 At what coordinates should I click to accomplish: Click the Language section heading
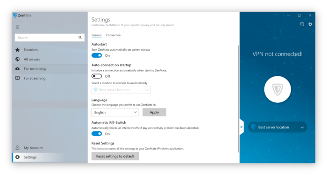[x=99, y=100]
